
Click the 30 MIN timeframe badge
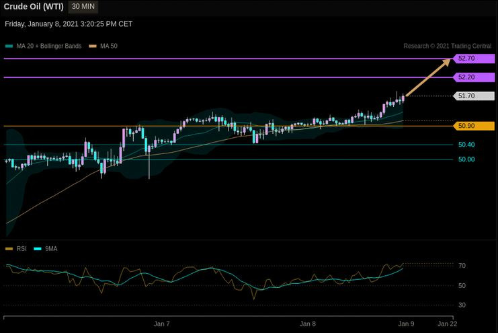pyautogui.click(x=83, y=6)
